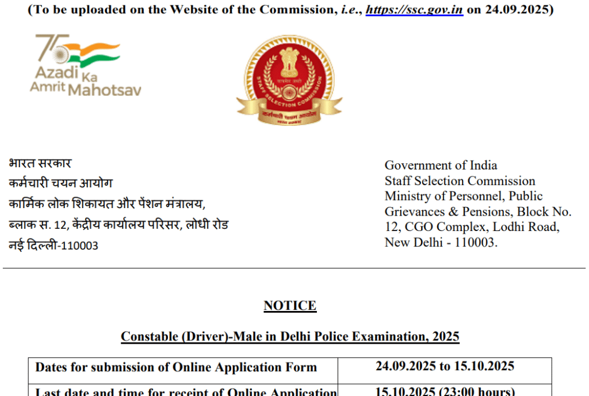Viewport: 589px width, 396px height.
Task: Click the 'New Delhi - 110003.' address line
Action: pos(441,242)
